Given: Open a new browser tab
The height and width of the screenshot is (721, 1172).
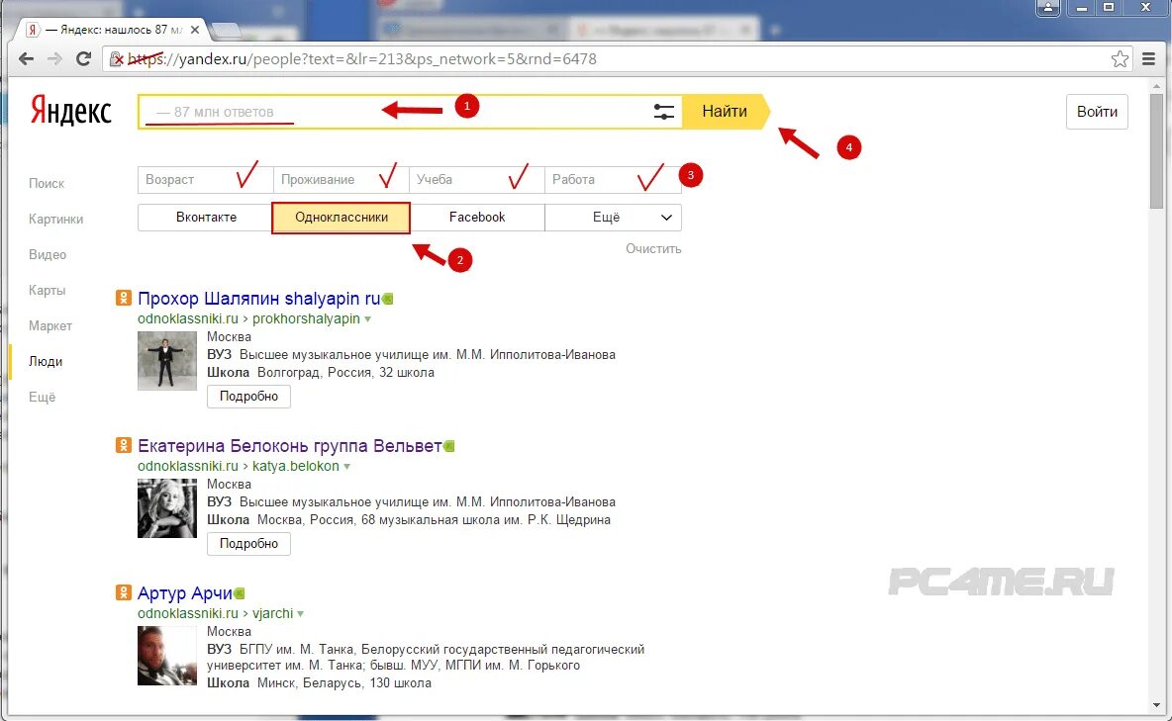Looking at the screenshot, I should [x=227, y=30].
